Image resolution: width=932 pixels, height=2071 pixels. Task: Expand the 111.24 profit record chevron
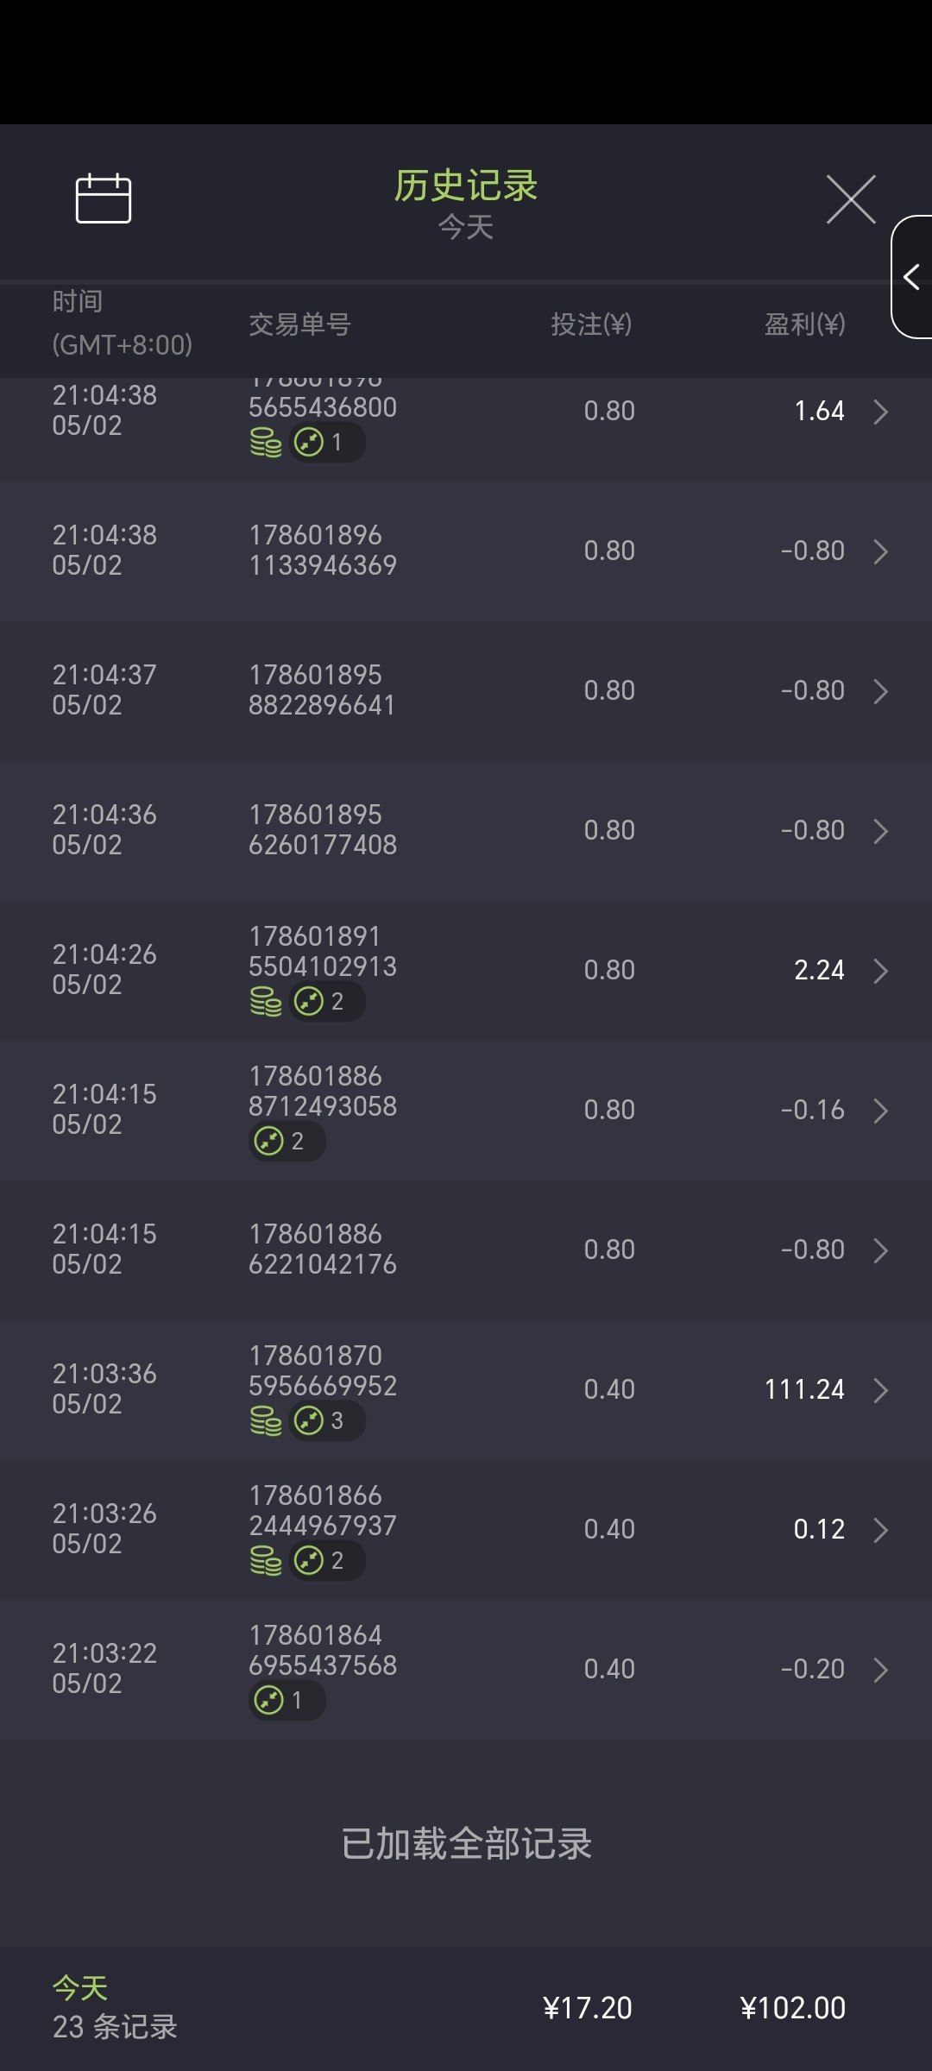(880, 1390)
